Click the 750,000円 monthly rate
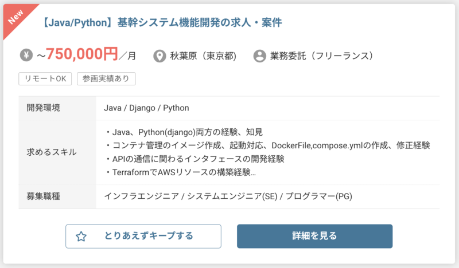 pos(81,54)
